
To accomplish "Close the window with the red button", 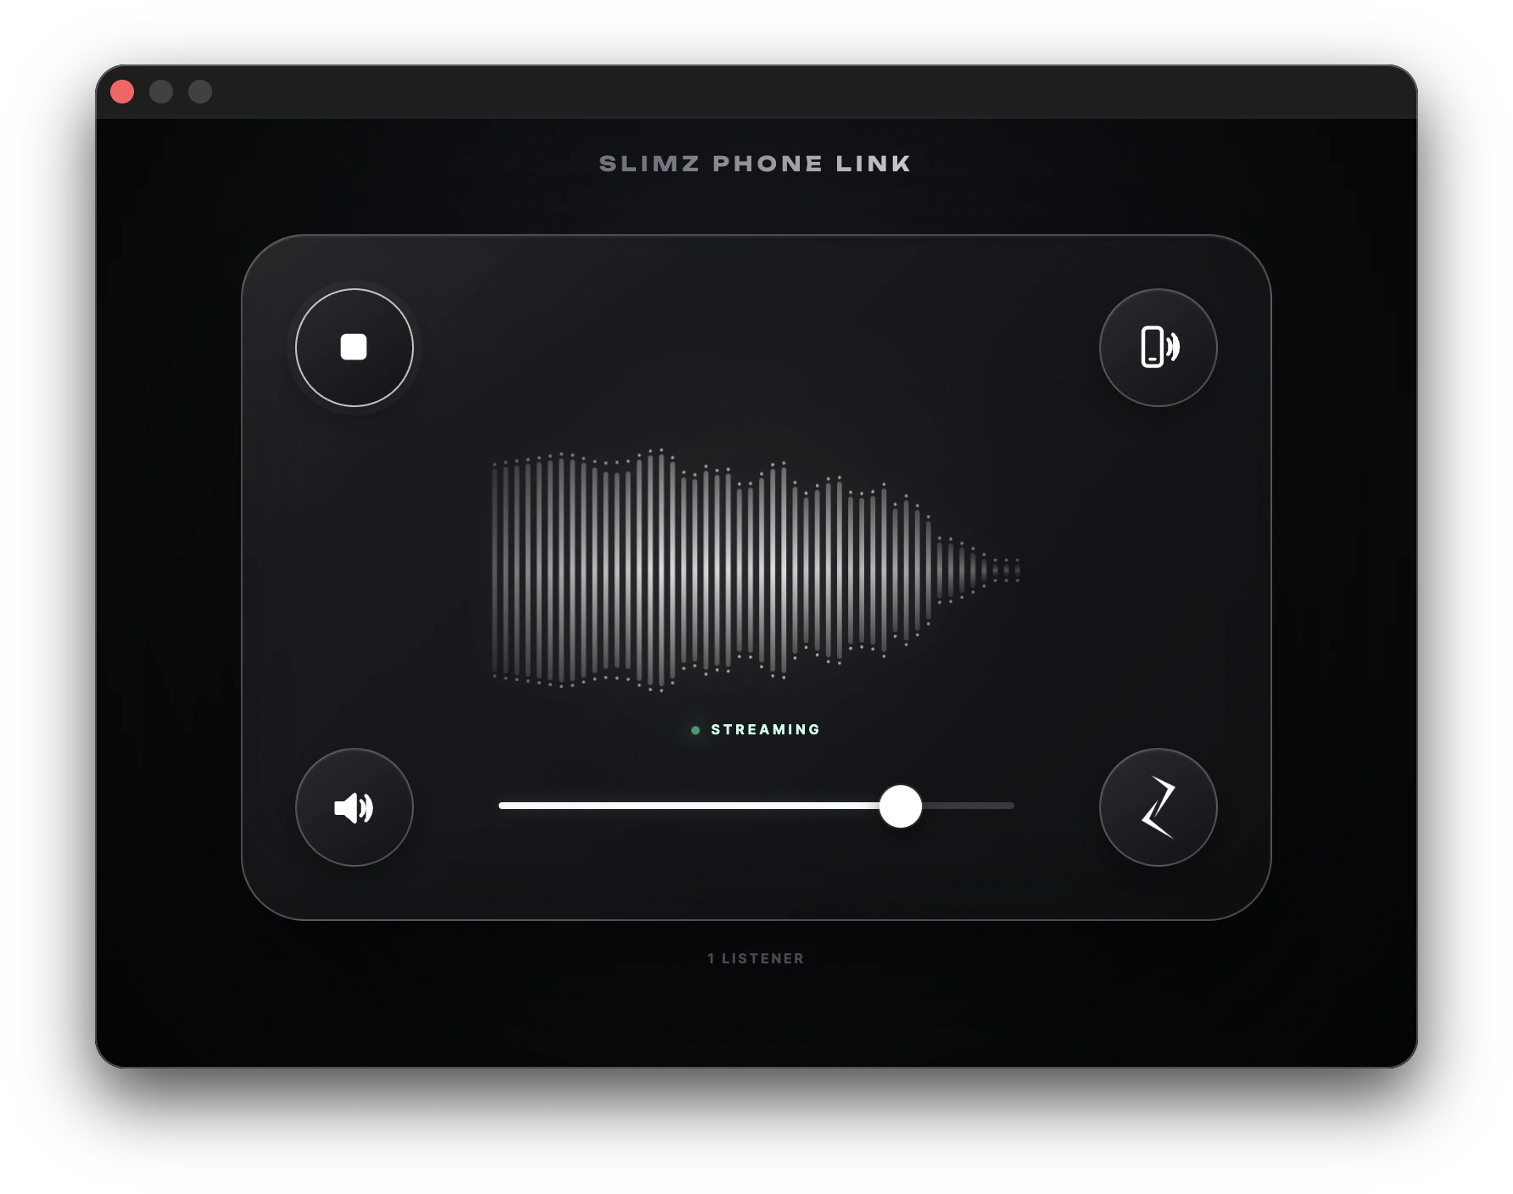I will pyautogui.click(x=122, y=92).
